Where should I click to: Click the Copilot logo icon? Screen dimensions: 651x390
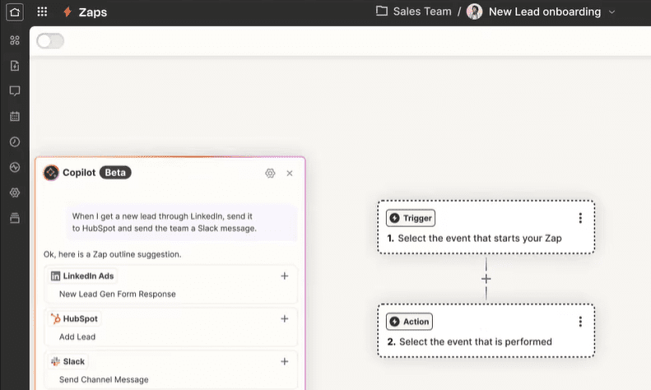[52, 173]
